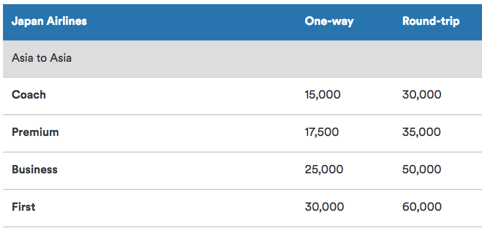Click blank space in the Coach row
The width and height of the screenshot is (482, 228).
point(175,95)
